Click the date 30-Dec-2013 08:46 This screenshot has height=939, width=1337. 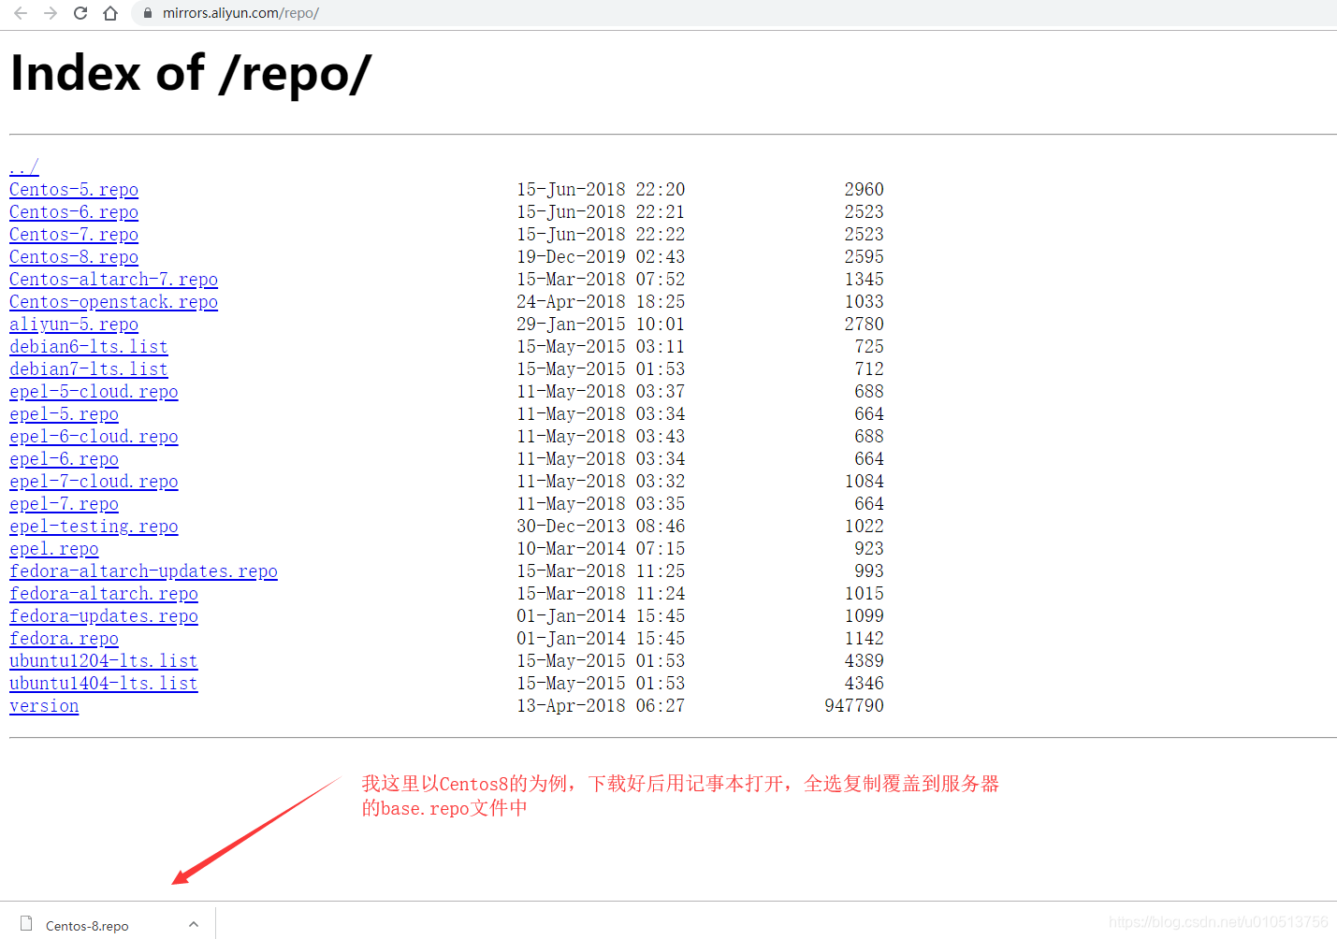(x=601, y=527)
